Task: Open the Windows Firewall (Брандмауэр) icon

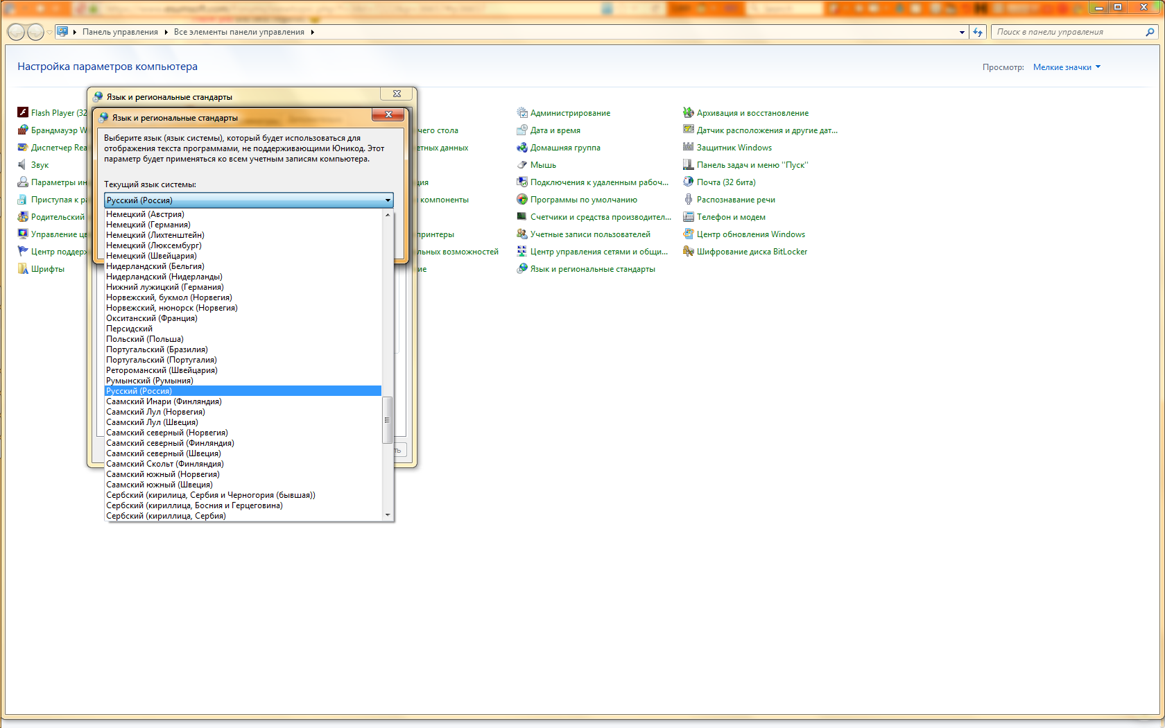Action: (23, 130)
